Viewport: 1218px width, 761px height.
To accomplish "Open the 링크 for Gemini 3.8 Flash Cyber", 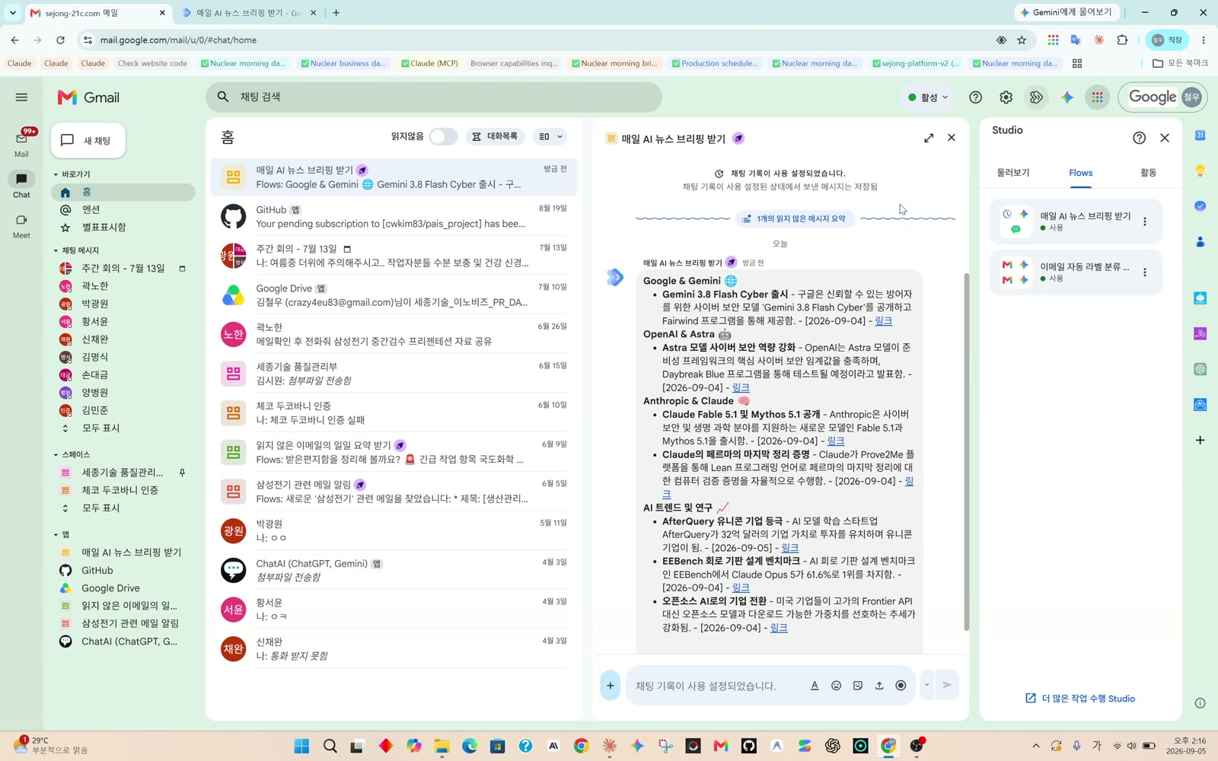I will [x=883, y=321].
